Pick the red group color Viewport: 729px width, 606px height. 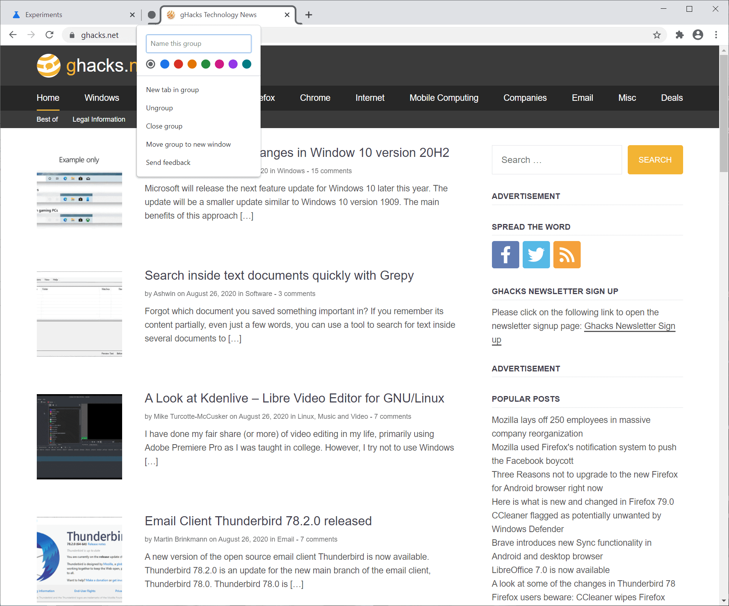[x=178, y=64]
